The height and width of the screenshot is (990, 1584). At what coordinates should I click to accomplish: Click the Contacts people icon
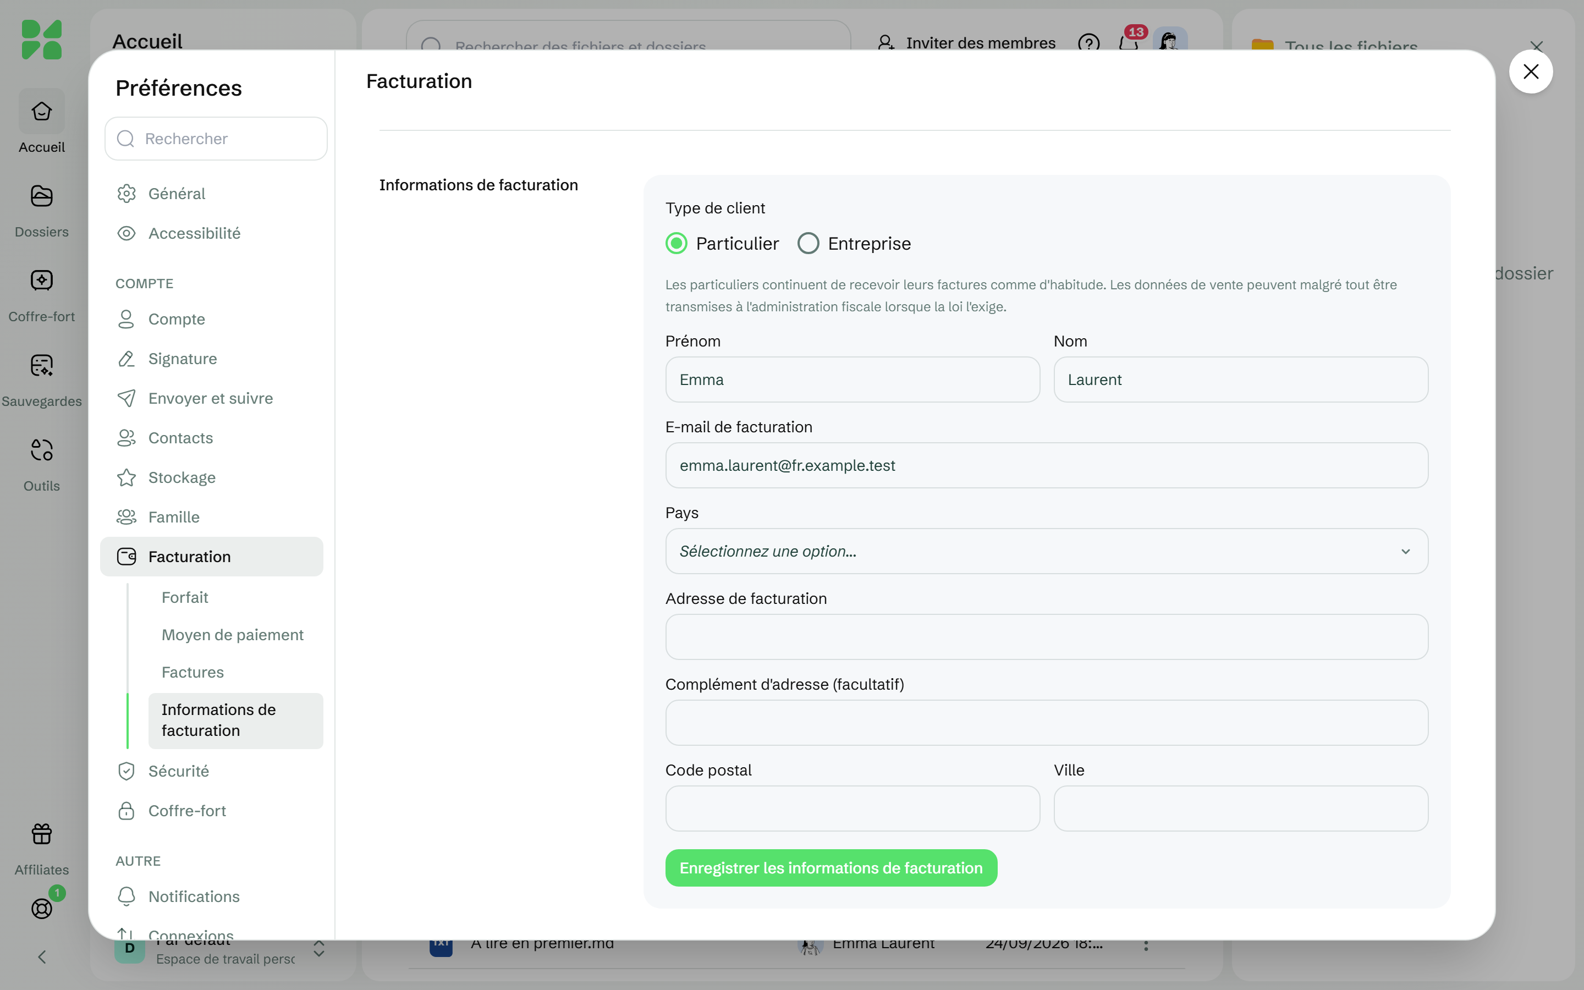[127, 438]
